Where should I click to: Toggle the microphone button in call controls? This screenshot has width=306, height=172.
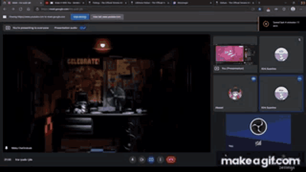click(x=132, y=160)
